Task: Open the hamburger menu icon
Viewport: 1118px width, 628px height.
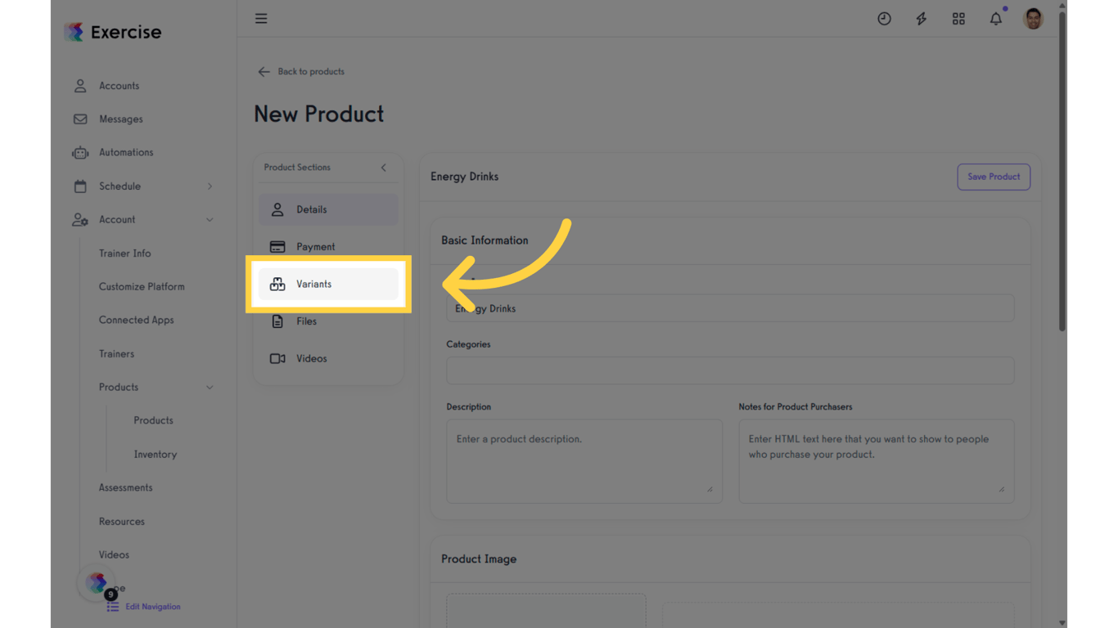Action: point(261,19)
